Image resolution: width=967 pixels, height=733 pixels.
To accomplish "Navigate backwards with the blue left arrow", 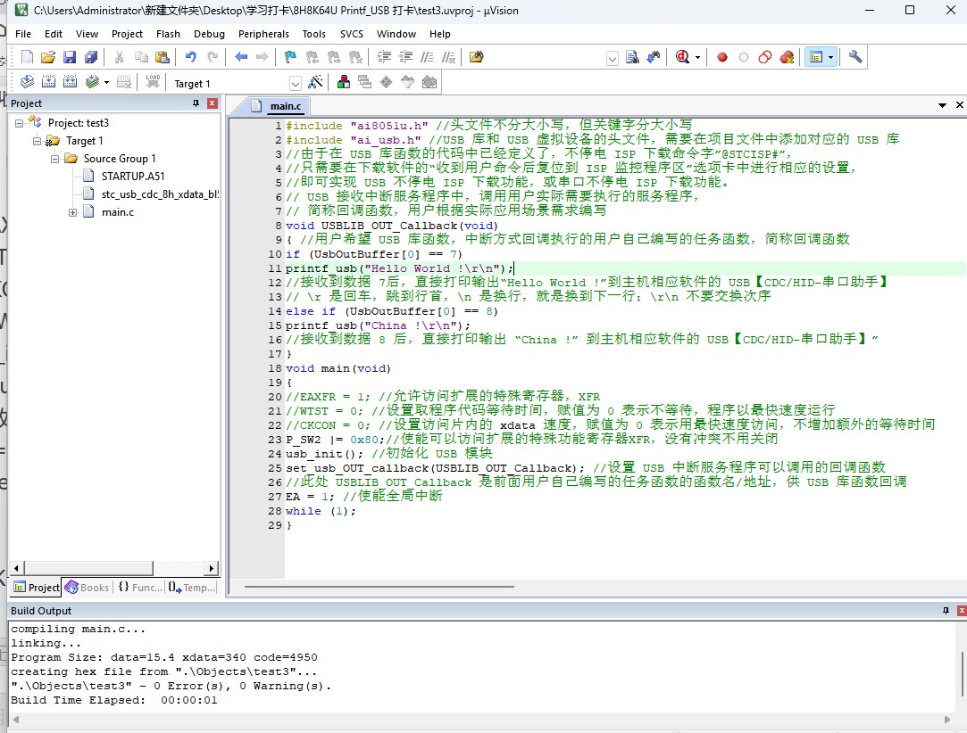I will tap(241, 57).
